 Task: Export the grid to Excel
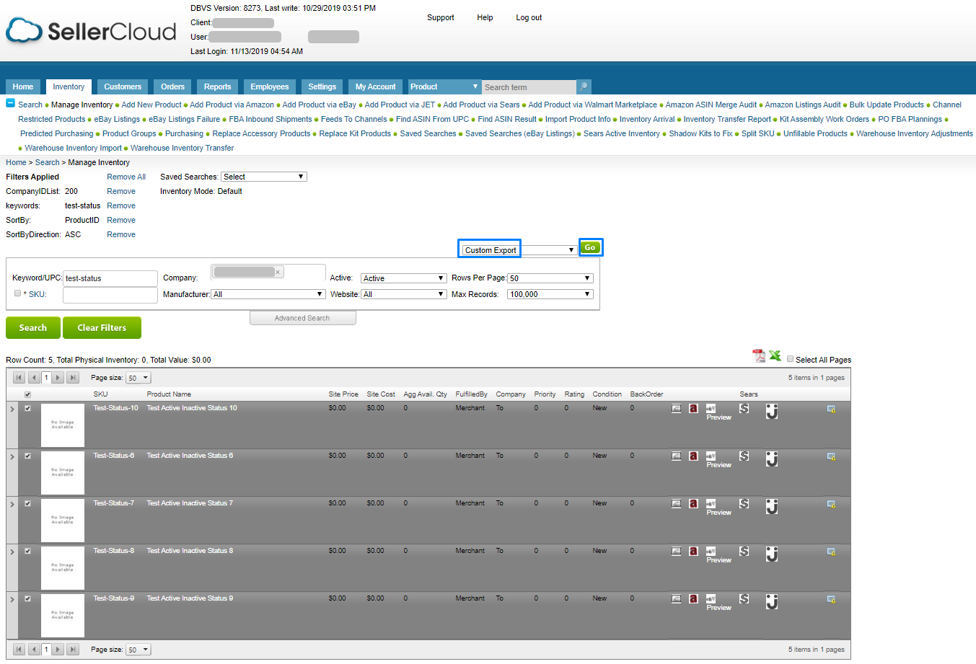(775, 355)
